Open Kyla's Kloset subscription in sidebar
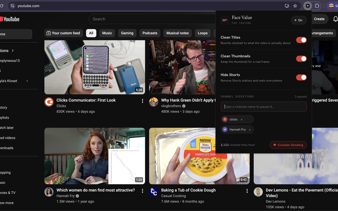338x211 pixels. (8, 81)
